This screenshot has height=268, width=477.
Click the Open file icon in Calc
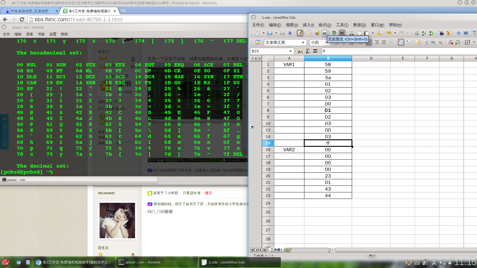tap(270, 33)
